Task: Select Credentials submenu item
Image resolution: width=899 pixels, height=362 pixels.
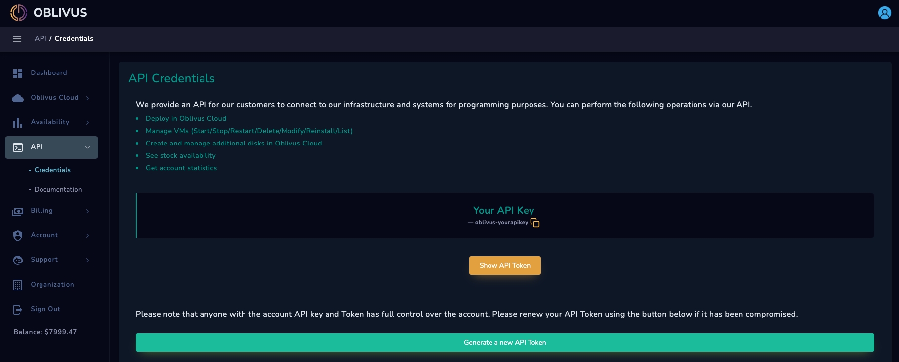Action: pos(52,170)
